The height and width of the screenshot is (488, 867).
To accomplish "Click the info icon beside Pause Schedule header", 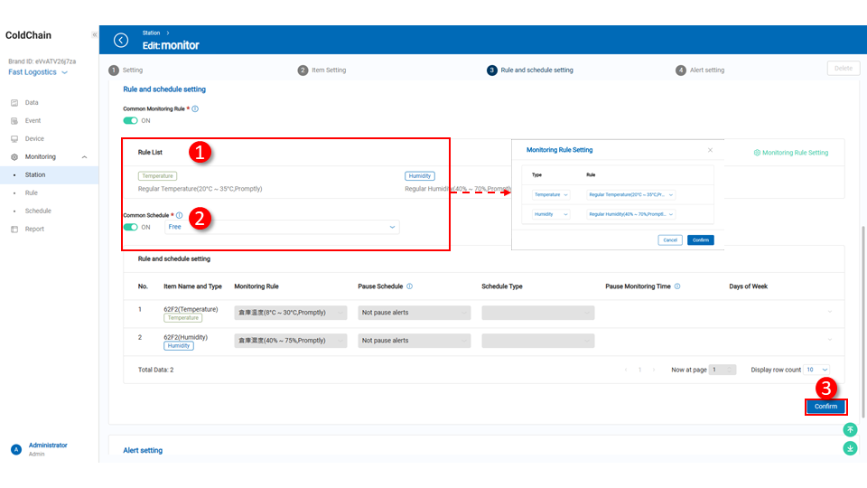I will click(x=410, y=286).
